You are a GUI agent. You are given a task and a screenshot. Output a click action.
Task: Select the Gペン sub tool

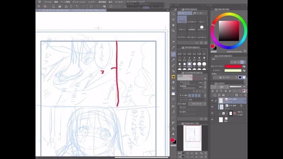click(x=182, y=19)
